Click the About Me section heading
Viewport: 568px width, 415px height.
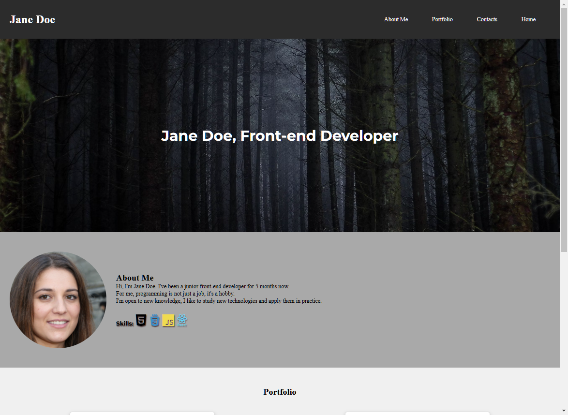pyautogui.click(x=135, y=278)
